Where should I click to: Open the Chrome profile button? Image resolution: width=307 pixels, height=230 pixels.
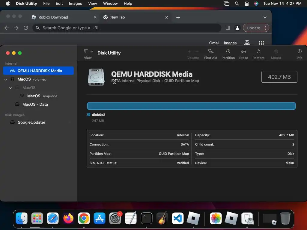pyautogui.click(x=237, y=28)
